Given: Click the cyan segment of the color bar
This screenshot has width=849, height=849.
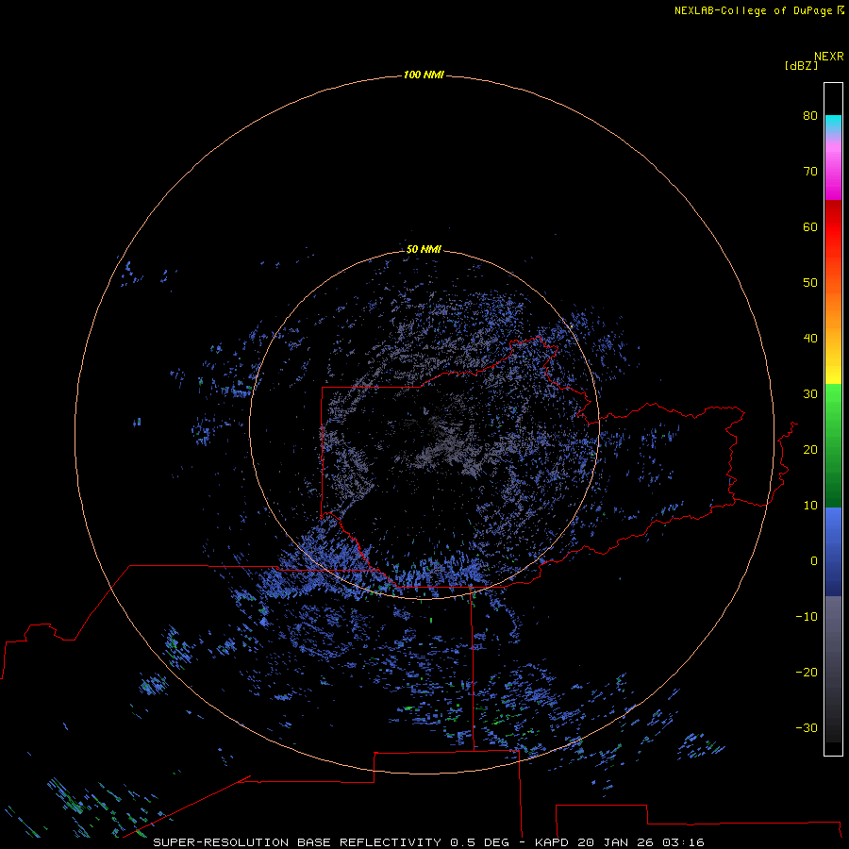Looking at the screenshot, I should pos(833,124).
